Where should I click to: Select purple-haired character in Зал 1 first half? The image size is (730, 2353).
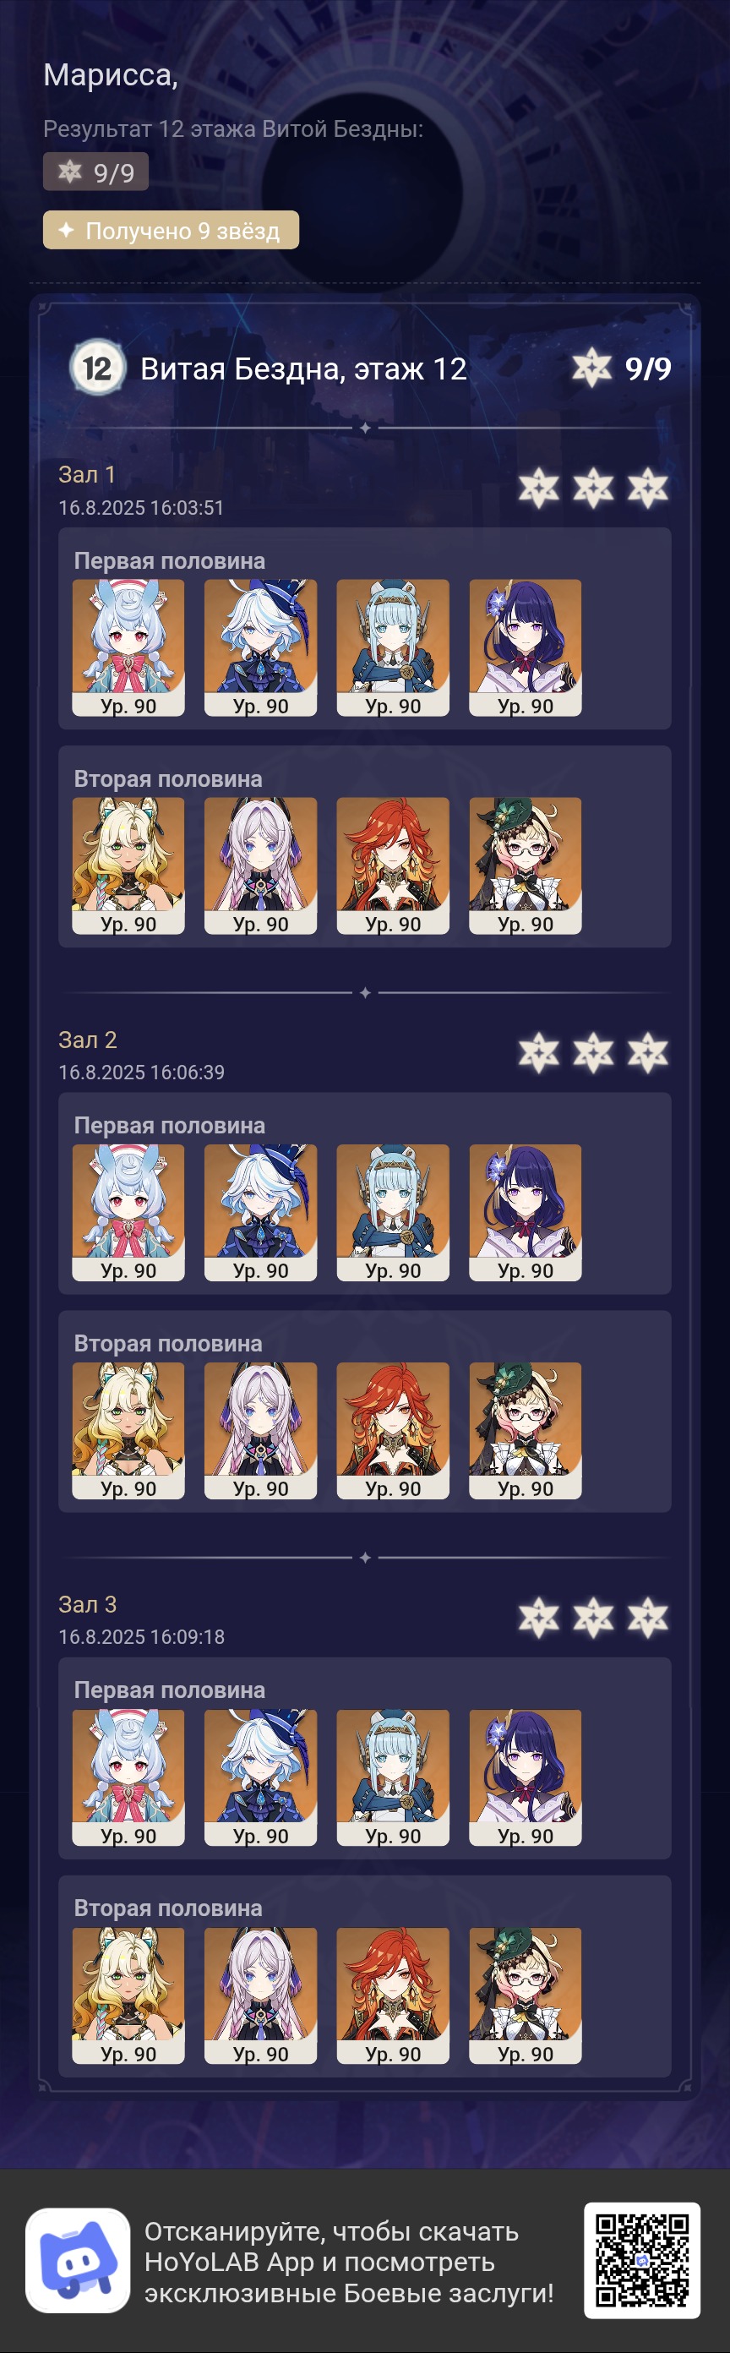(x=526, y=647)
